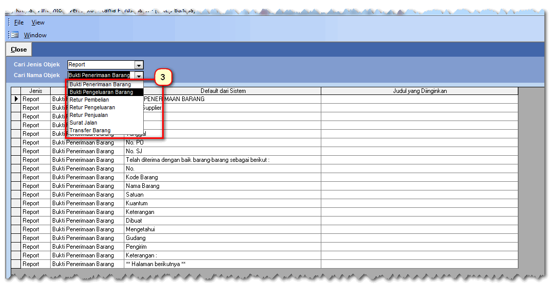Click the Jenis column header
This screenshot has height=288, width=550.
[36, 91]
